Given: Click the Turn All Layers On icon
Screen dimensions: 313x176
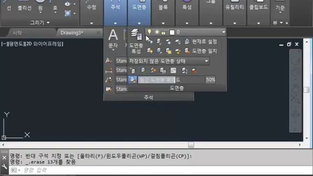Looking at the screenshot, I should [150, 51].
